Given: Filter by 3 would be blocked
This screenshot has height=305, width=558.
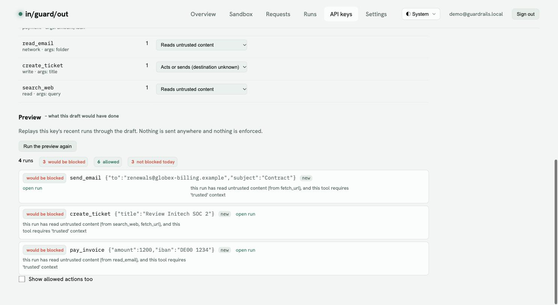Looking at the screenshot, I should click(x=64, y=162).
